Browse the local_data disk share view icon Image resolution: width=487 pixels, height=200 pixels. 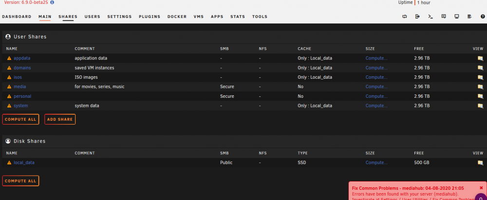[480, 163]
